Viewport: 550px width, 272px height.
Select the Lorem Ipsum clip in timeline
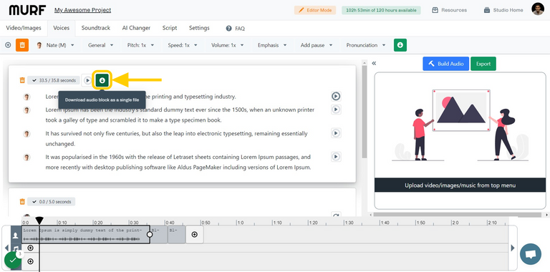pos(86,235)
